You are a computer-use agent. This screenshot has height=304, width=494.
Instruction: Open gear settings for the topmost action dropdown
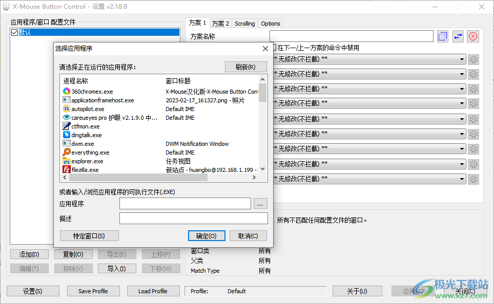point(473,59)
